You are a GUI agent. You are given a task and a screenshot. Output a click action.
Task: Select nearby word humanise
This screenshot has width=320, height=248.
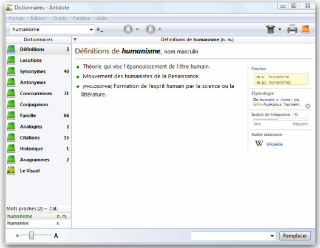[38, 223]
